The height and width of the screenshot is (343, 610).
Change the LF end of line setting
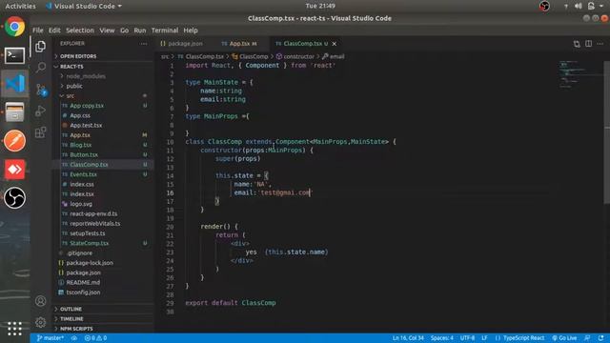(x=484, y=338)
